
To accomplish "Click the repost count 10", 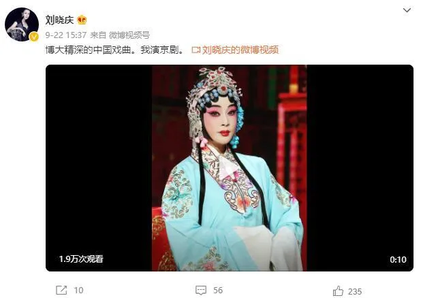I will [x=78, y=291].
